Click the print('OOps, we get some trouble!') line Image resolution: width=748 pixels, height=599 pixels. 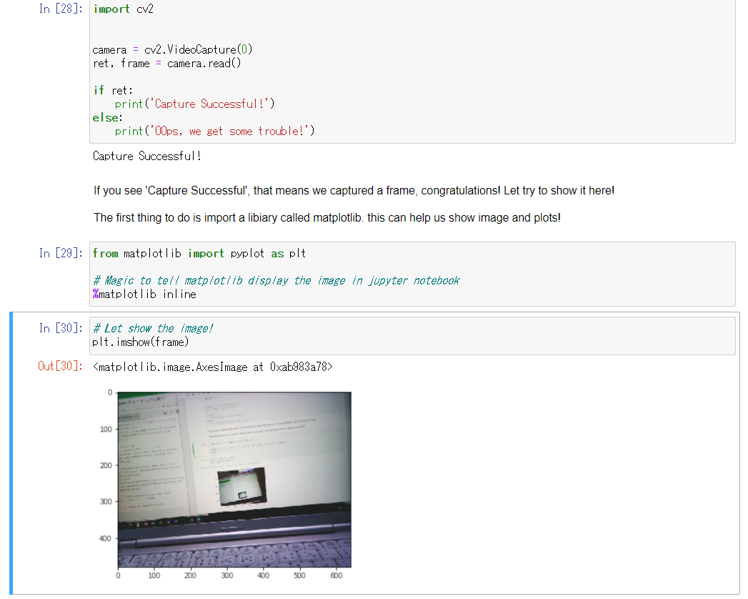coord(214,132)
